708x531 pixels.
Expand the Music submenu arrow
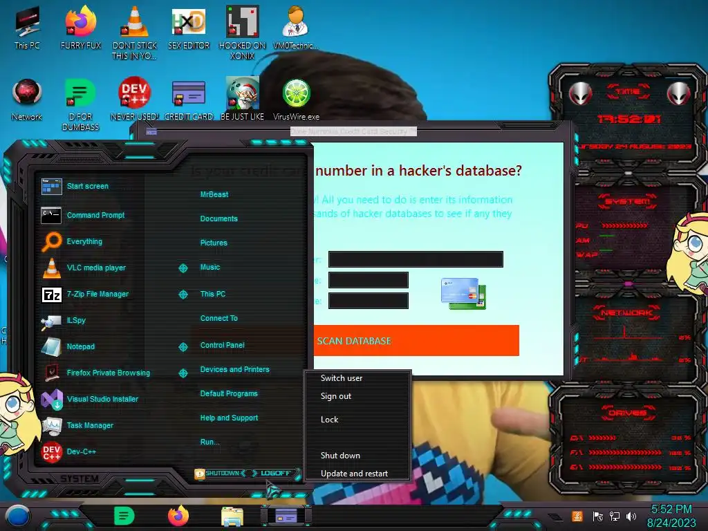(183, 268)
